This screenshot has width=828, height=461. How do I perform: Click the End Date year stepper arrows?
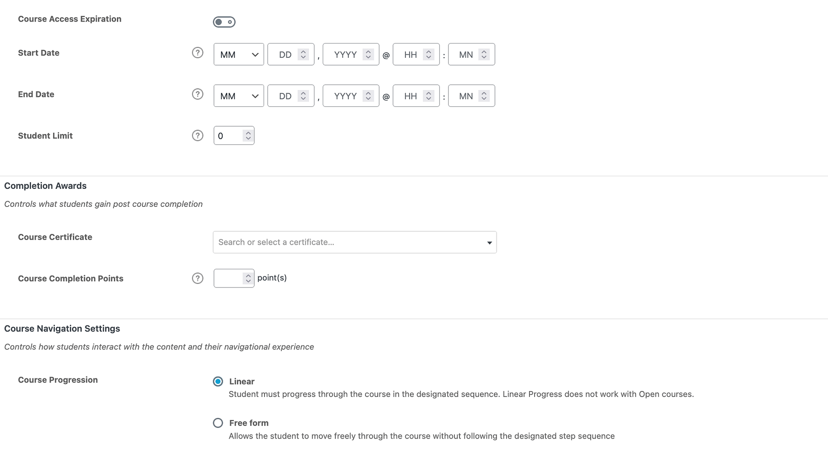point(368,96)
